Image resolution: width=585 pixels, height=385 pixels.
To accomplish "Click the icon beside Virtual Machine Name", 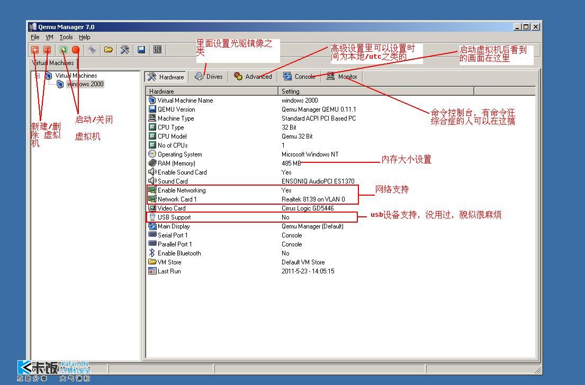I will coord(152,100).
